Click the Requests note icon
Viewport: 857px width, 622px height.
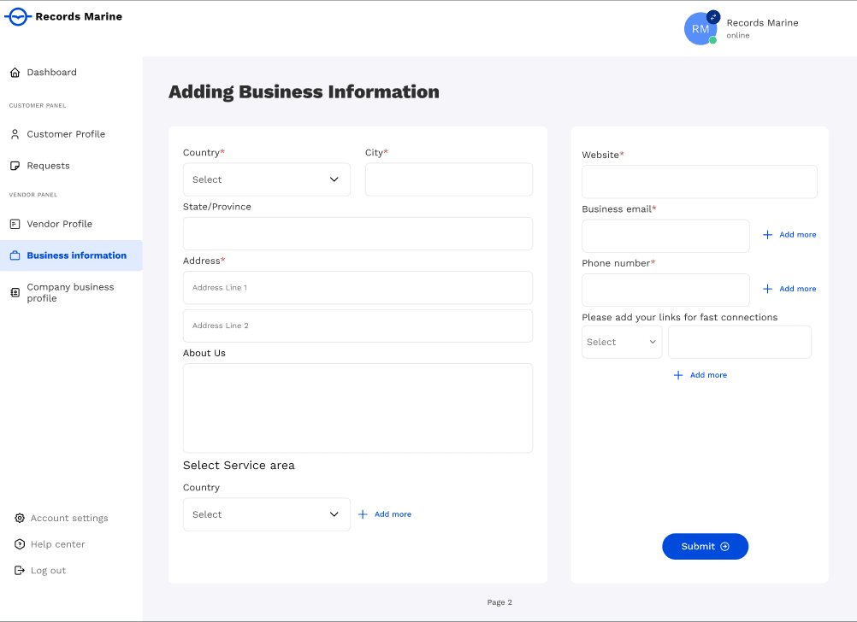coord(15,166)
